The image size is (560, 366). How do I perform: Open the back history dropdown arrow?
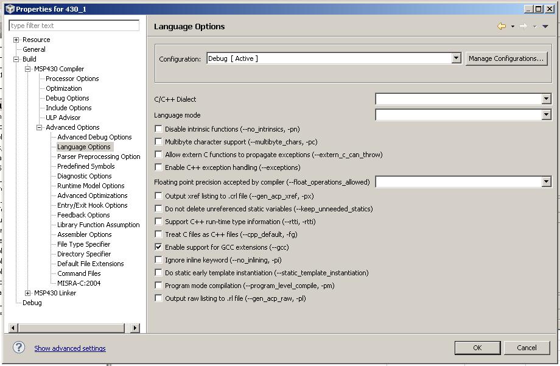(513, 26)
